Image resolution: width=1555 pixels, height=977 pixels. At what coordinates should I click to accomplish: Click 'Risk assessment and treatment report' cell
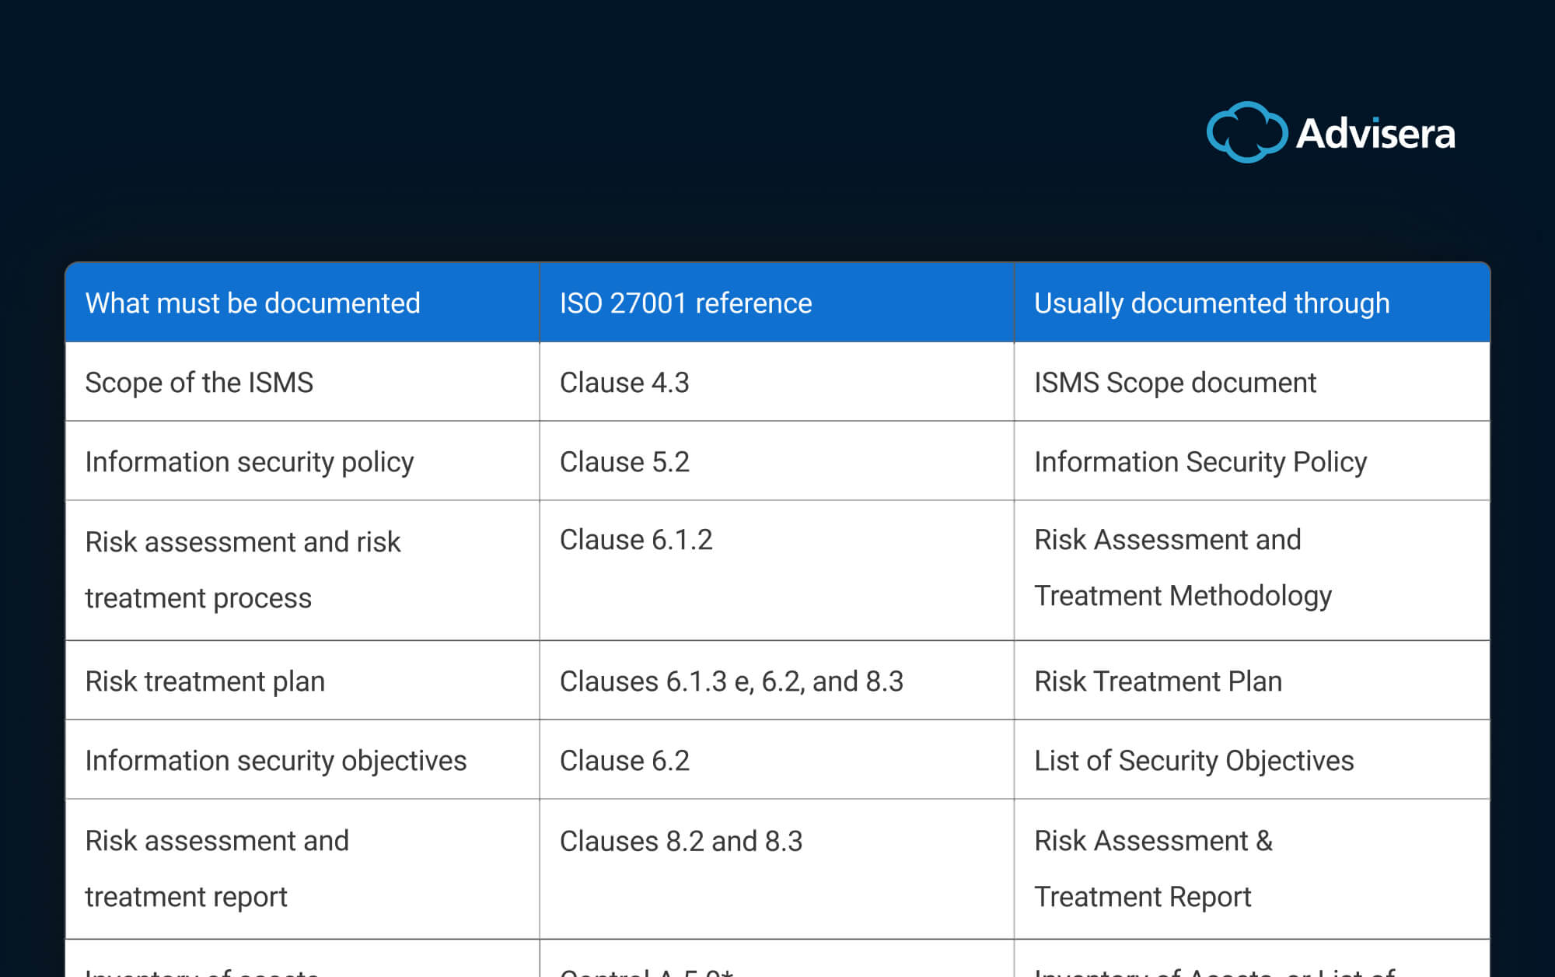[302, 869]
